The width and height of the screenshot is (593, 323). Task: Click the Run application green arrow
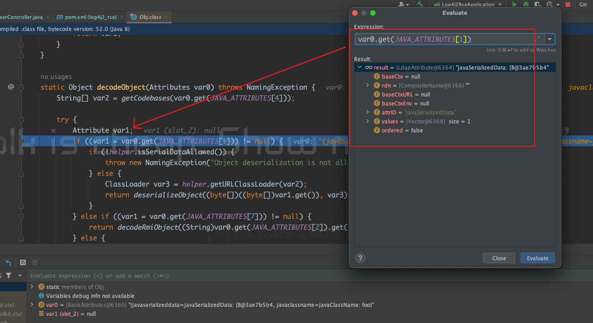(x=514, y=4)
